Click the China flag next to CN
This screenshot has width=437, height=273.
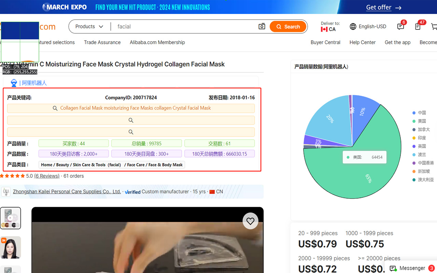click(212, 192)
